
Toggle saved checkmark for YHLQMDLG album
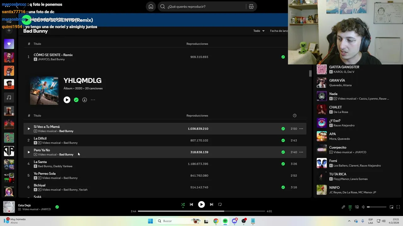[x=76, y=100]
